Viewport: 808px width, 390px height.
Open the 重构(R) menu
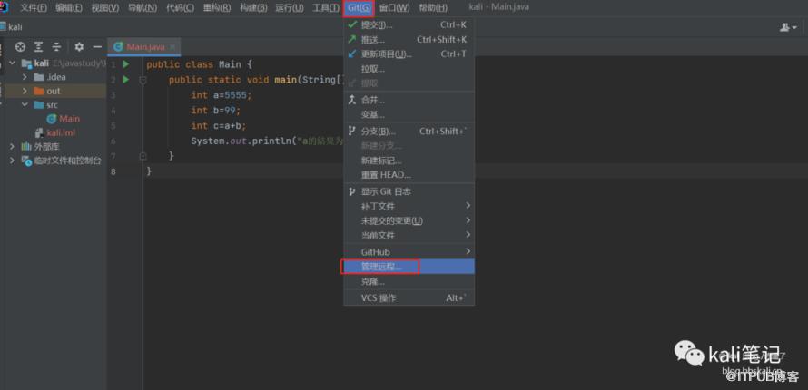point(217,8)
